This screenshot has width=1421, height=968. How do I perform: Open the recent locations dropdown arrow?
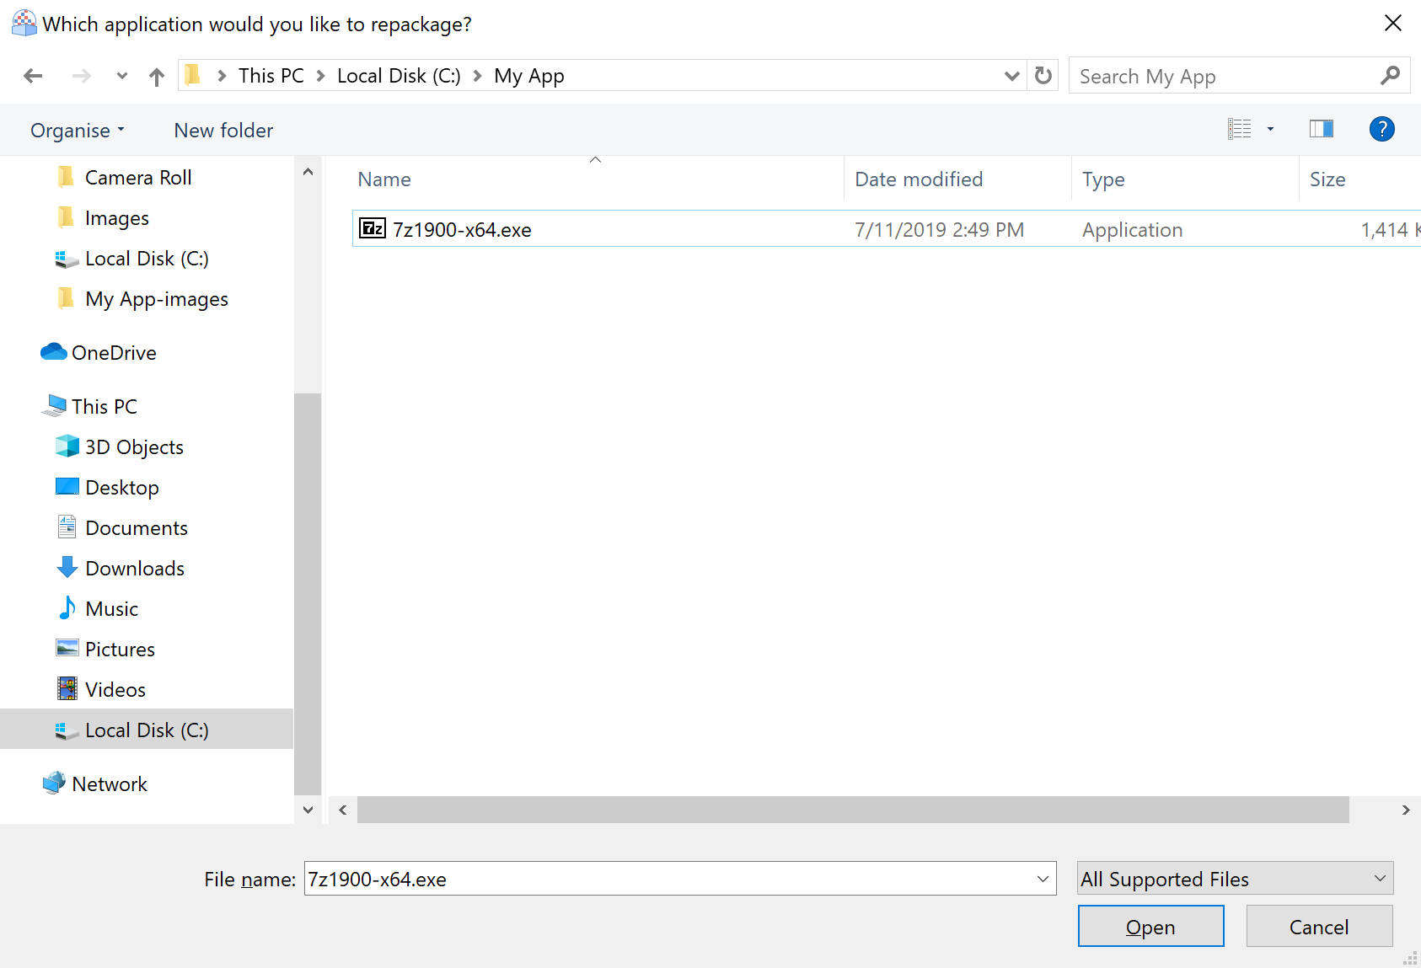point(122,77)
